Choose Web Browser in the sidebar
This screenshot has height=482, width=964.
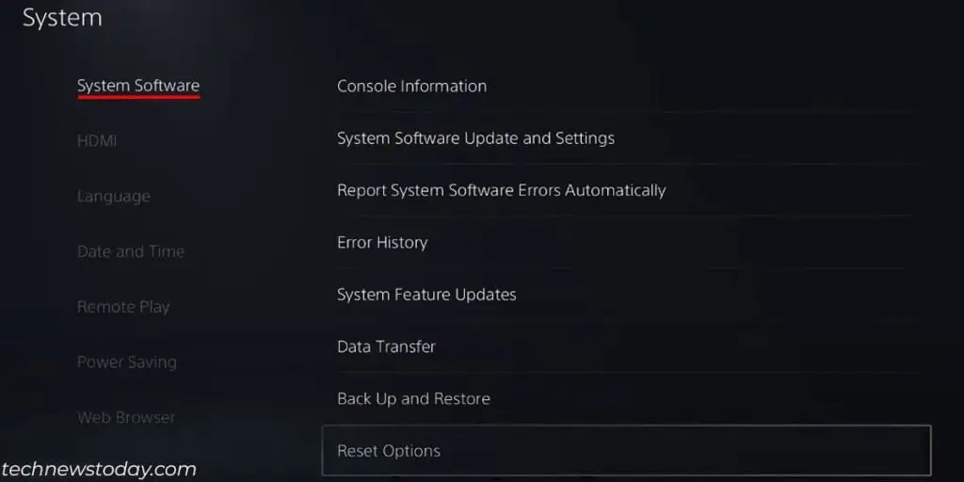(x=126, y=417)
